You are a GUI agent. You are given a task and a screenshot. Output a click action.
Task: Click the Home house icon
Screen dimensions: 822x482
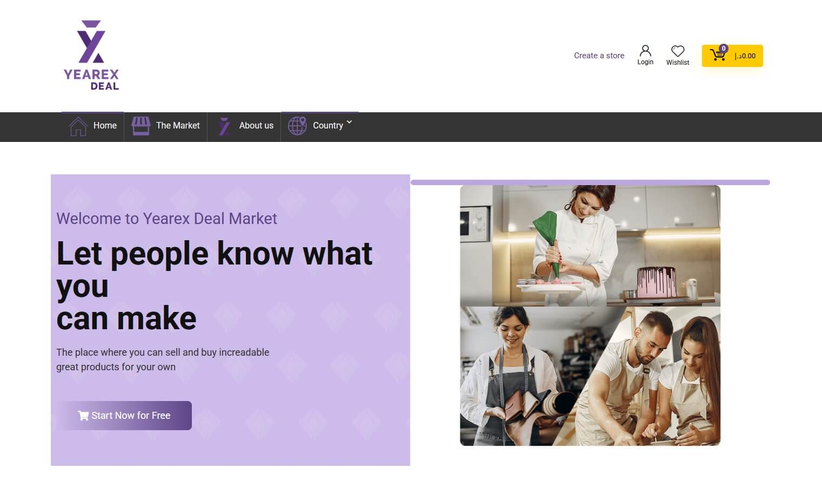pos(78,126)
